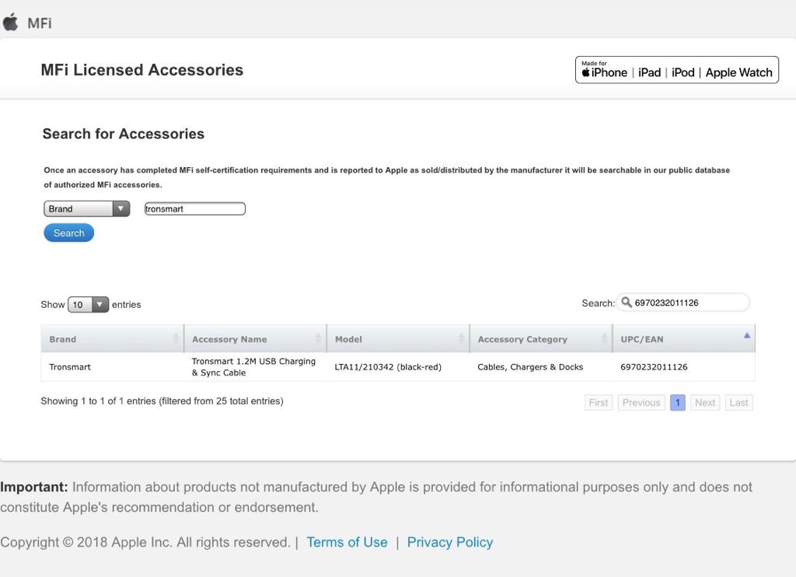796x577 pixels.
Task: Click the Apple logo in the header
Action: click(x=10, y=23)
